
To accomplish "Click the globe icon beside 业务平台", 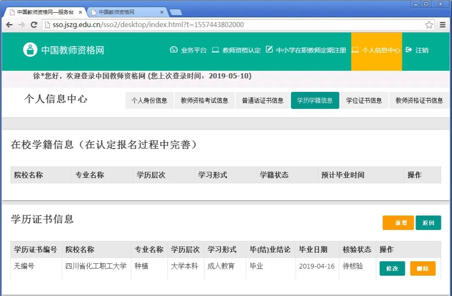I will pos(173,50).
